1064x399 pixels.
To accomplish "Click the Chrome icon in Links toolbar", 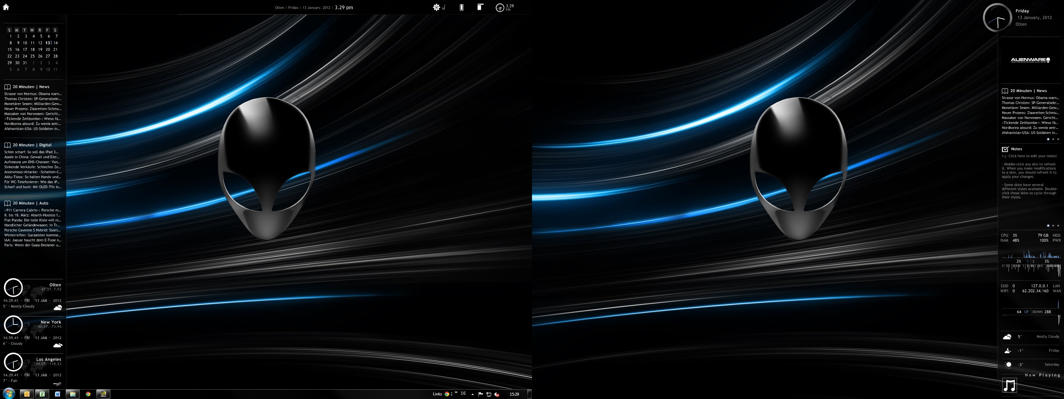I will [x=447, y=394].
